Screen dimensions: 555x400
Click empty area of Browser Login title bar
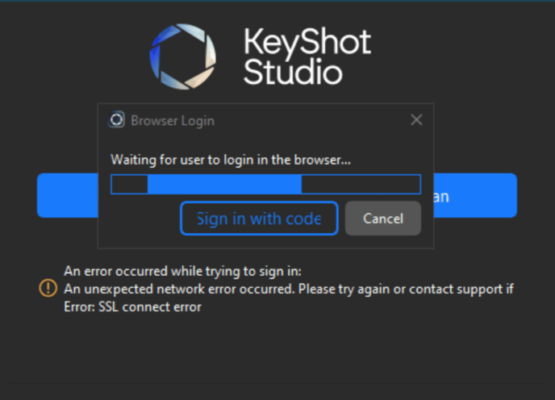tap(311, 120)
